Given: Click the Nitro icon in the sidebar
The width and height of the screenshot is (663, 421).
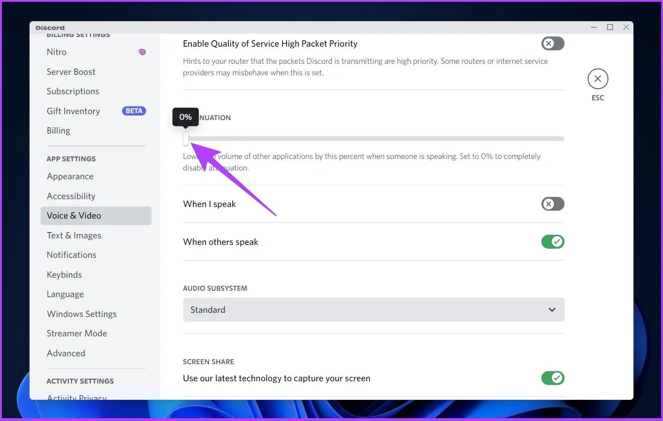Looking at the screenshot, I should [142, 52].
